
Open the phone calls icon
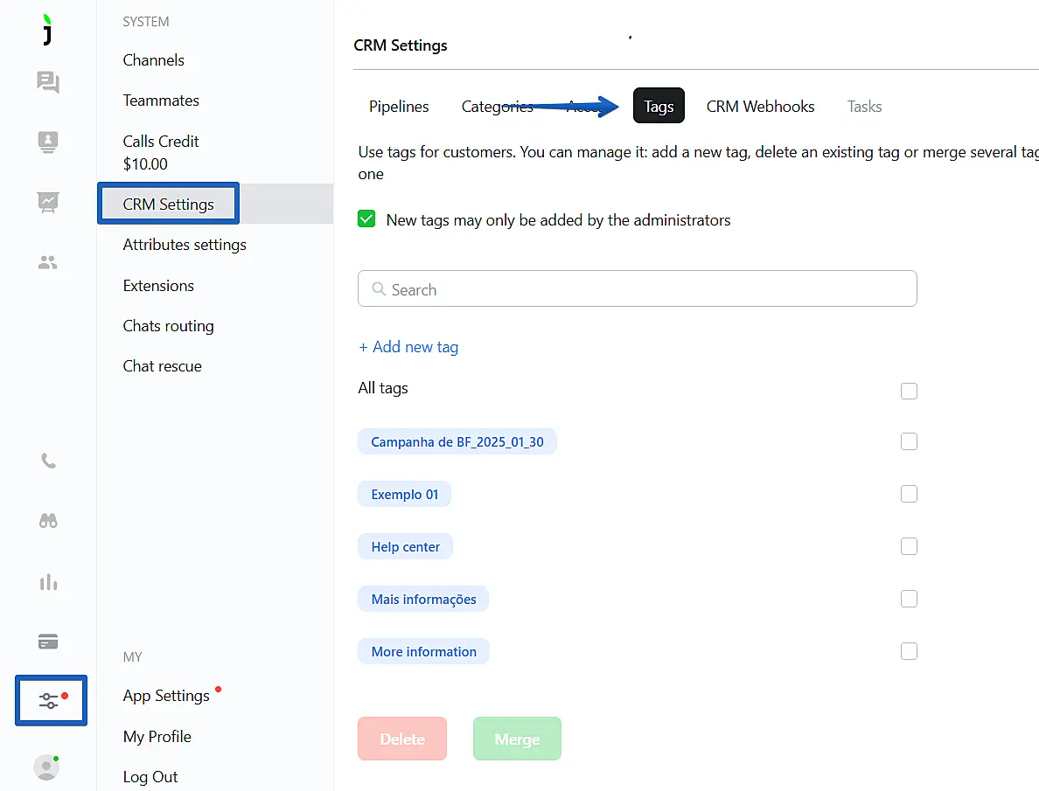coord(48,461)
